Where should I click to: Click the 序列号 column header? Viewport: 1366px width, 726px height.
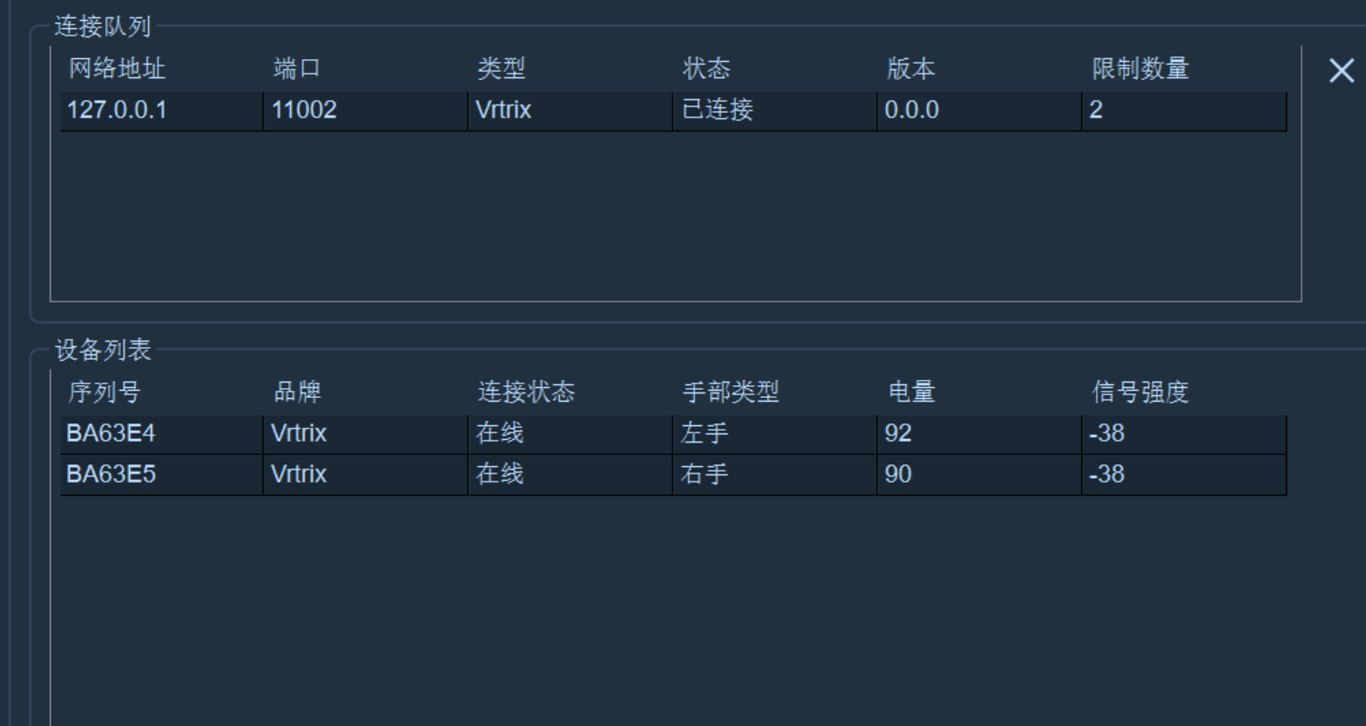tap(105, 393)
